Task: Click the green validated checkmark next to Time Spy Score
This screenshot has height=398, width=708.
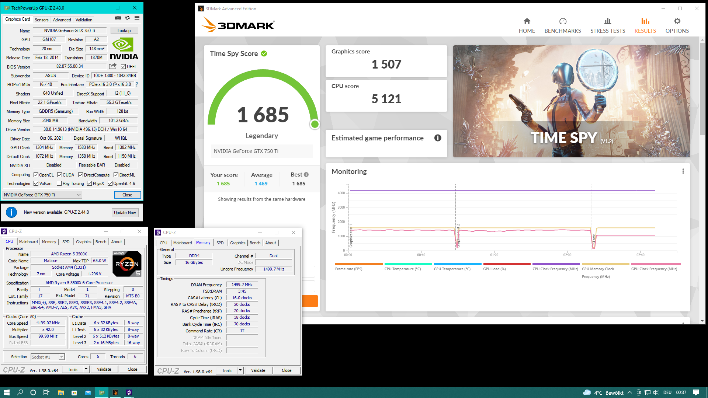Action: pyautogui.click(x=264, y=54)
